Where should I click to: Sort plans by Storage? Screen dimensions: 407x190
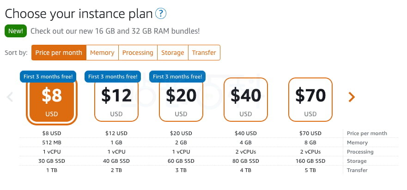tap(172, 53)
